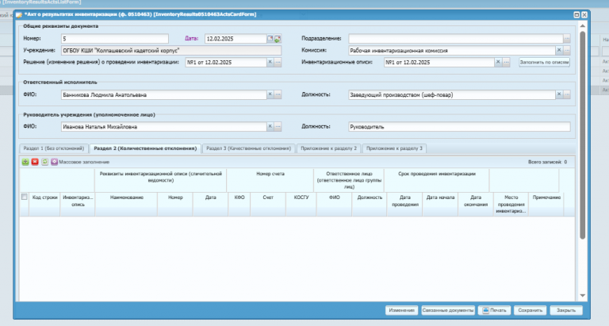Switch to Раздел 3 (Качественные отклонения) tab
Viewport: 609px width, 326px height.
(x=248, y=148)
